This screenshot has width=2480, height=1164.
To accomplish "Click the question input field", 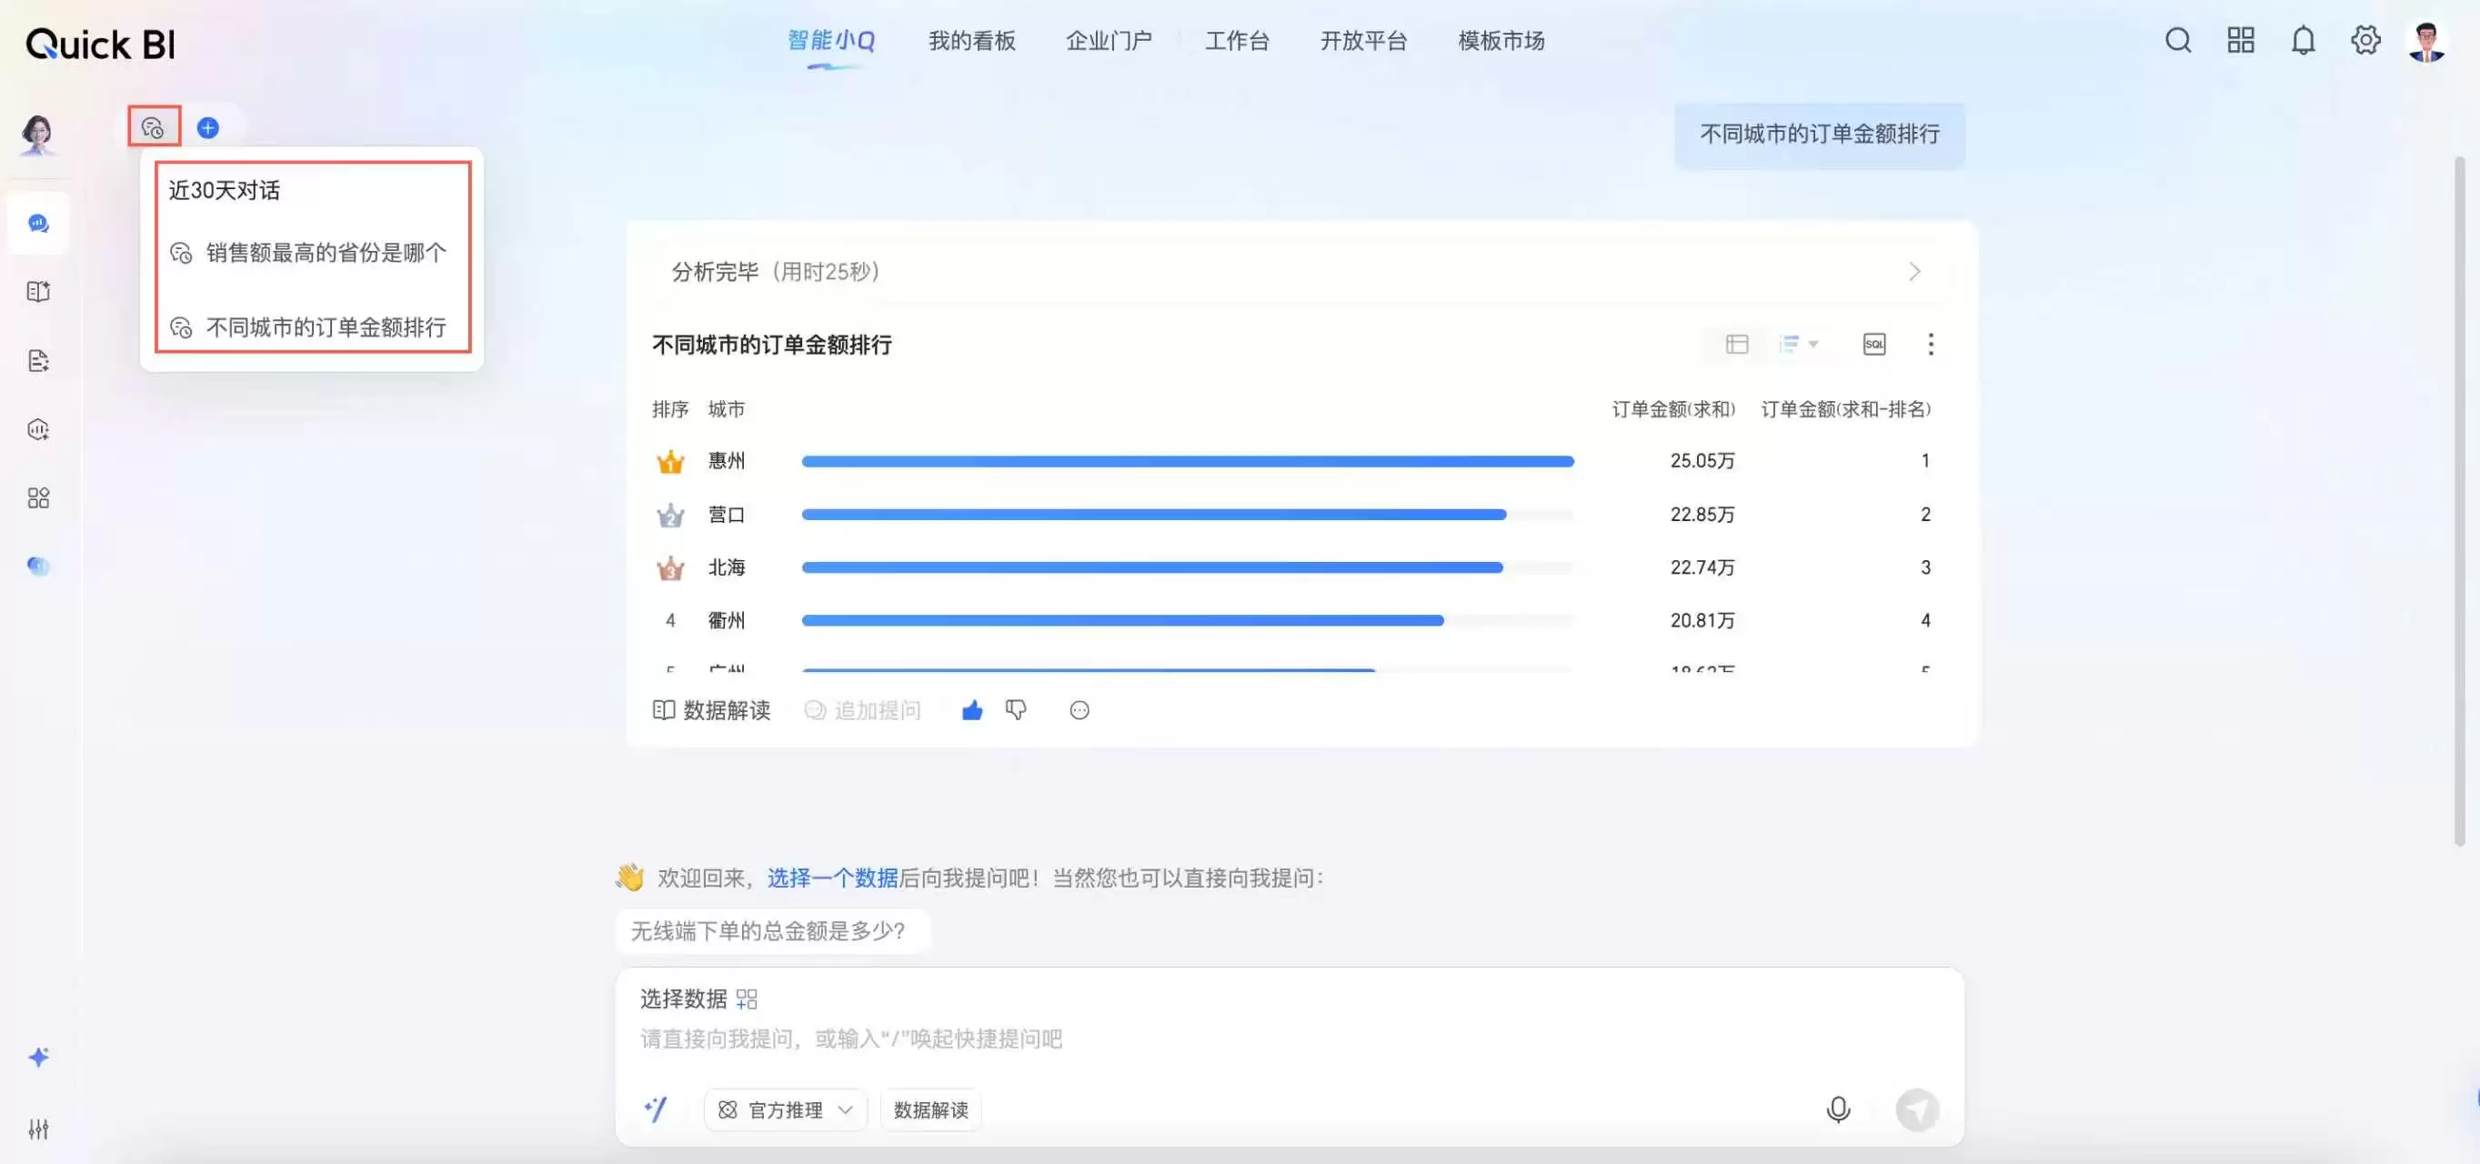I will pyautogui.click(x=1290, y=1039).
